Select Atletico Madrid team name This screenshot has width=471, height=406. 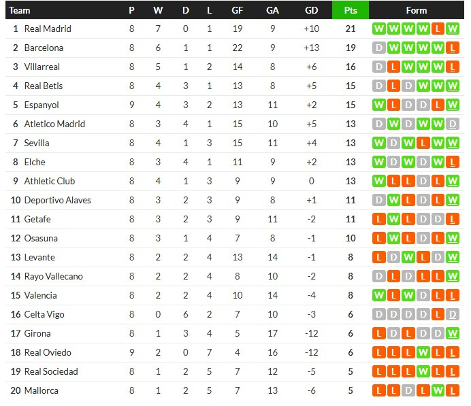pos(54,124)
